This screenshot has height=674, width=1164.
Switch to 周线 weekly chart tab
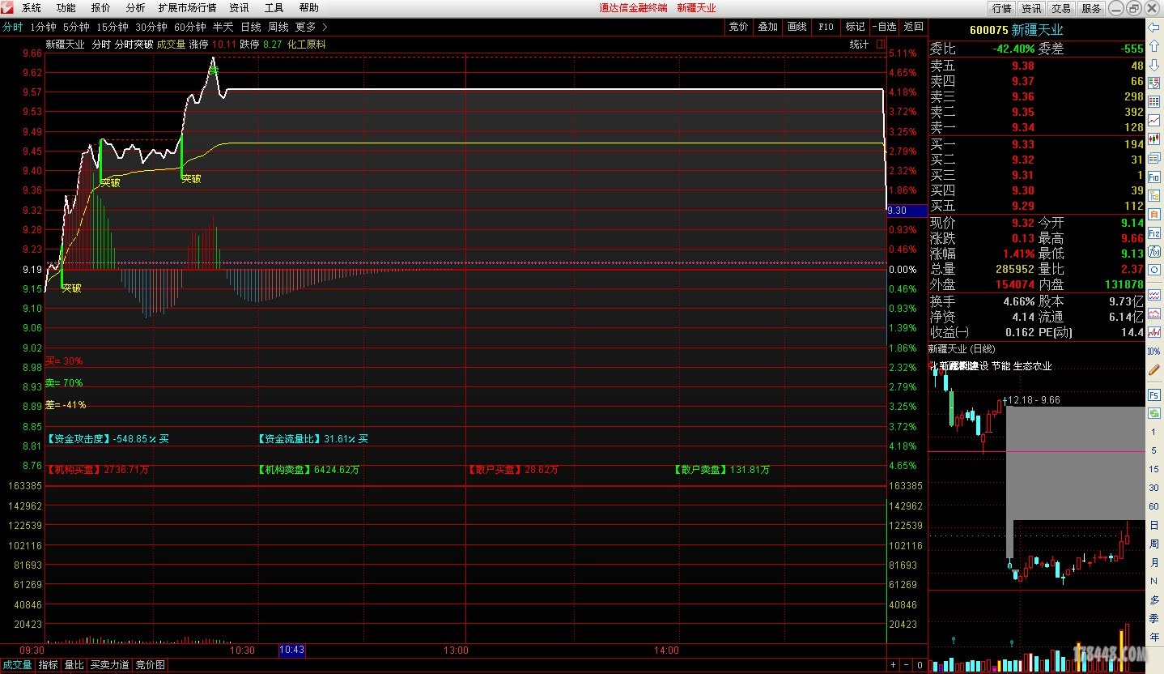[x=278, y=27]
